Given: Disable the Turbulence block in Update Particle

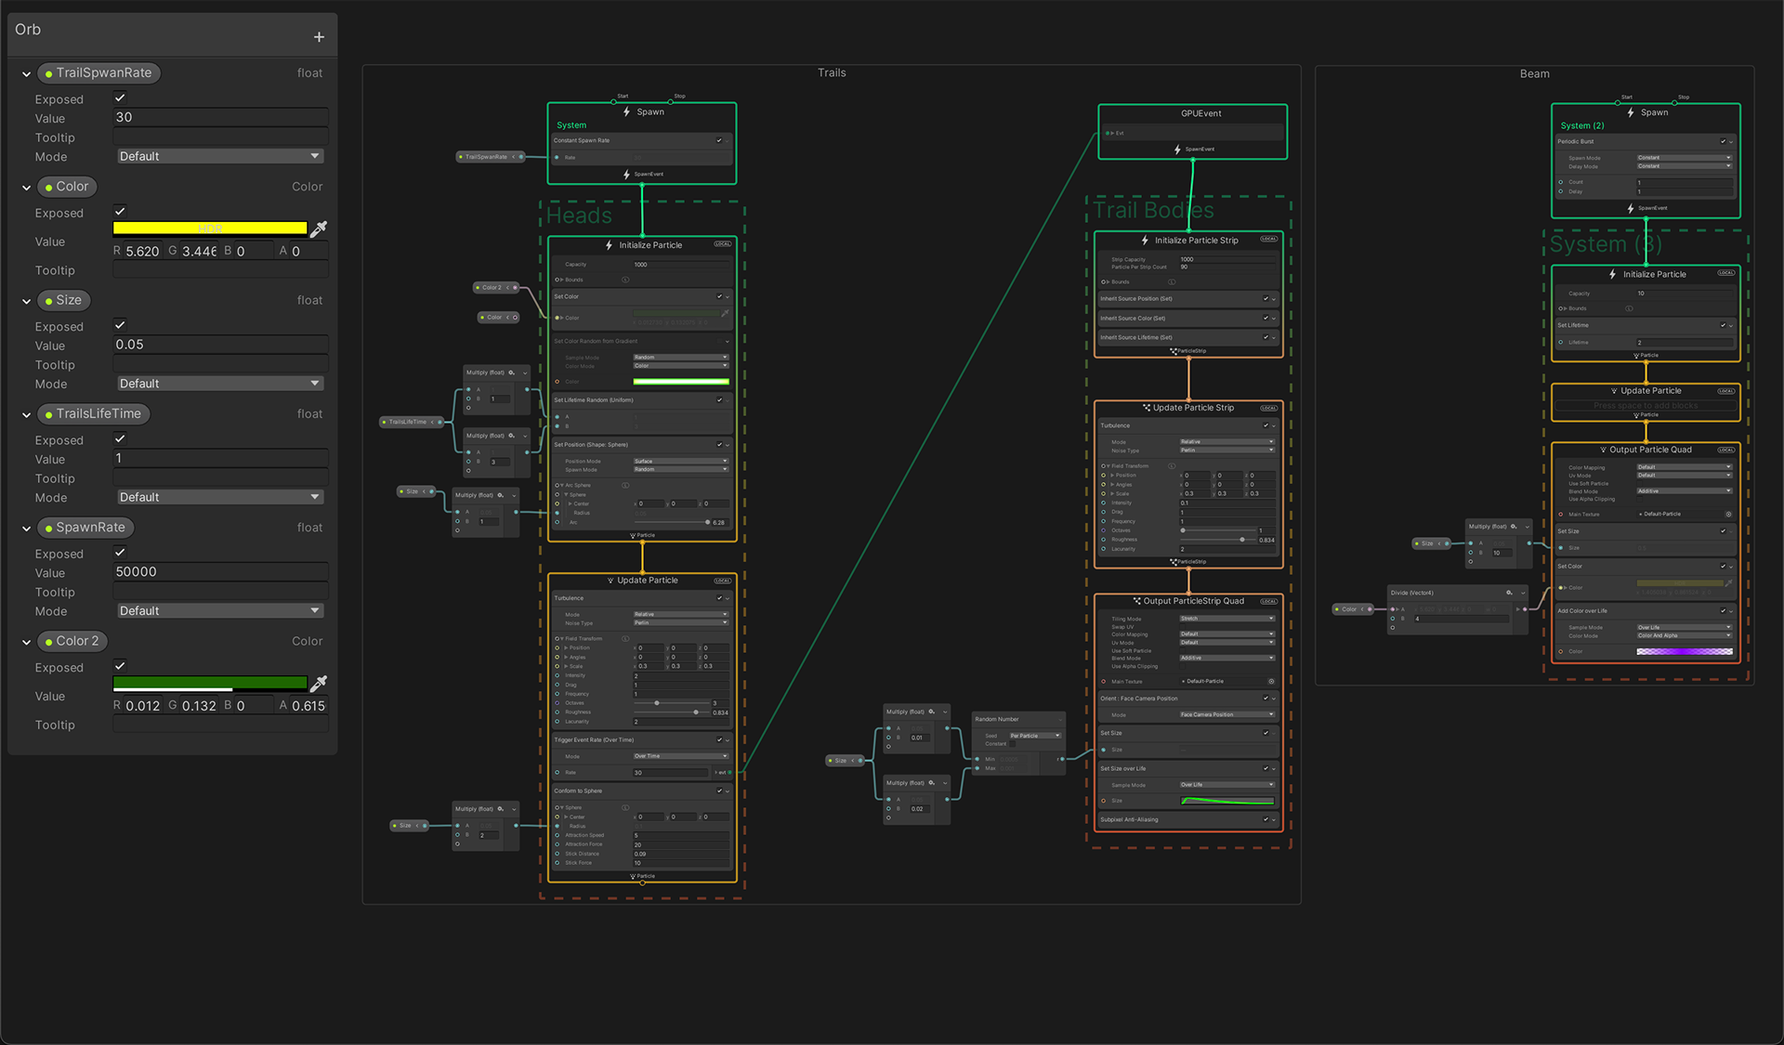Looking at the screenshot, I should pyautogui.click(x=719, y=598).
